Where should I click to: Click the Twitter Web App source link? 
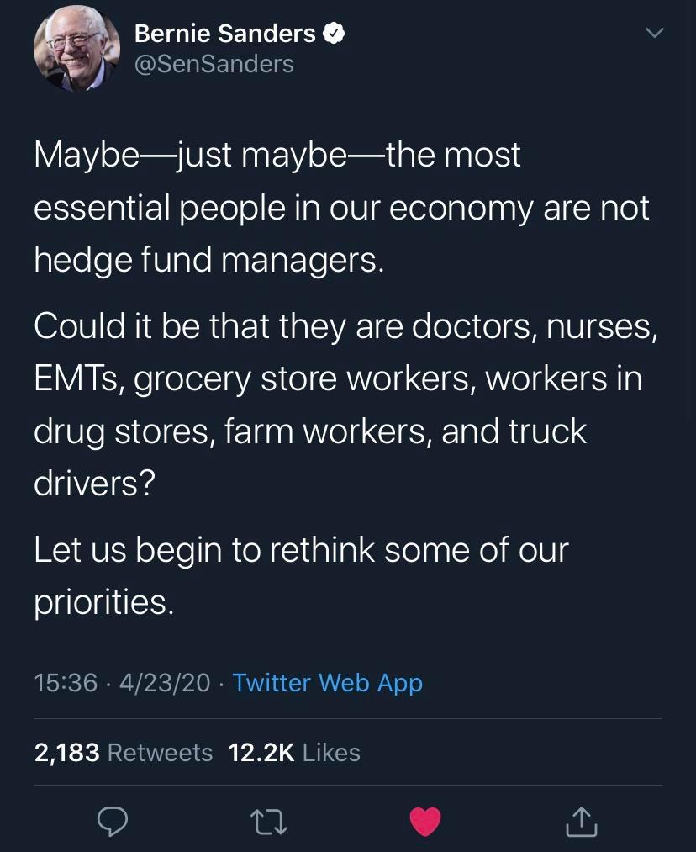[x=327, y=682]
